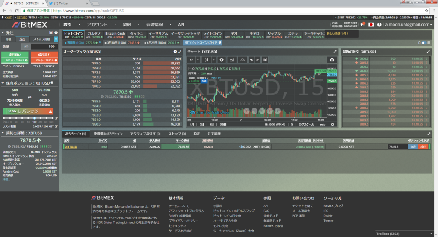Open account email dropdown menu
This screenshot has width=438, height=237.
click(408, 24)
